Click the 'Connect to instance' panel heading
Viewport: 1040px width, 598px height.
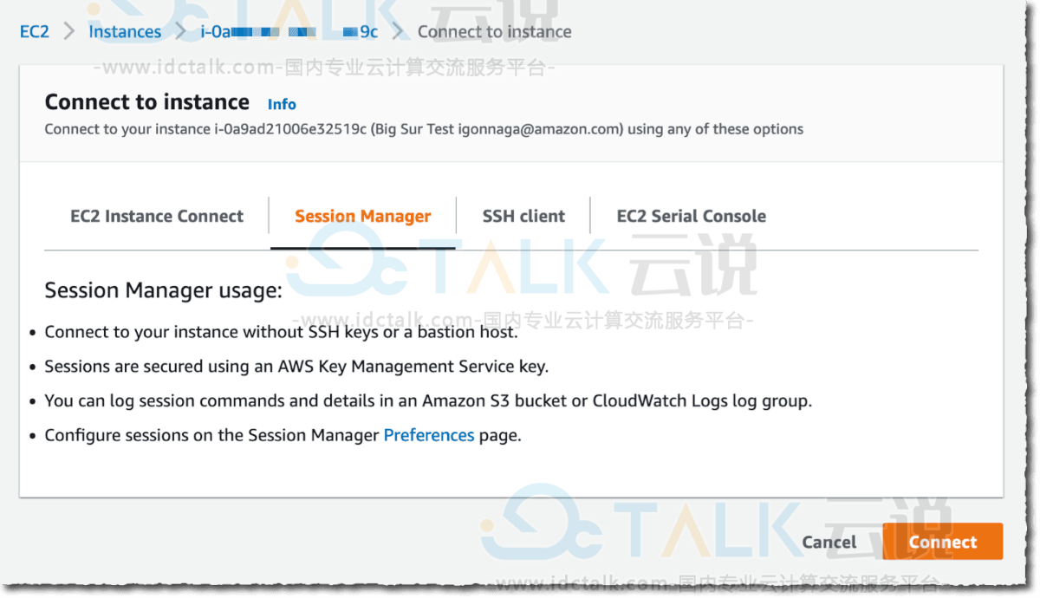pyautogui.click(x=147, y=102)
